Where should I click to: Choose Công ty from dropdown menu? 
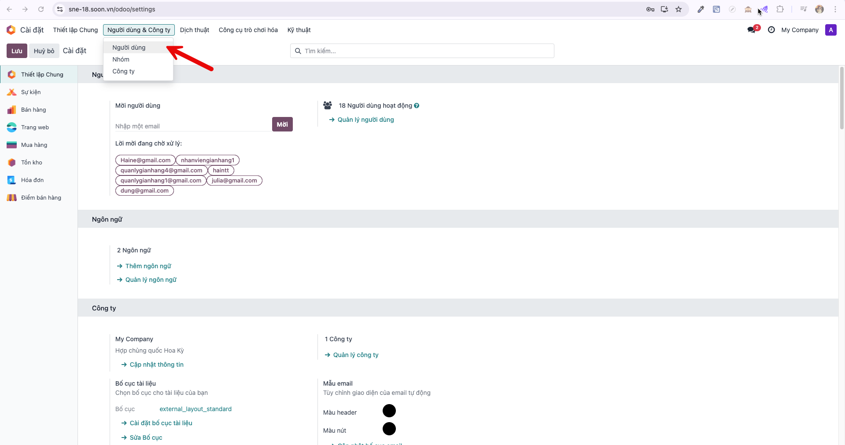pyautogui.click(x=138, y=71)
